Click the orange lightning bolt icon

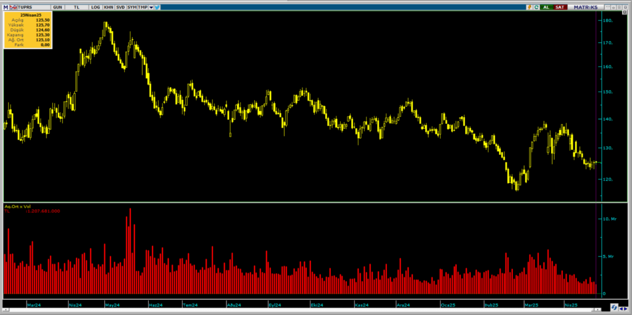[x=530, y=7]
